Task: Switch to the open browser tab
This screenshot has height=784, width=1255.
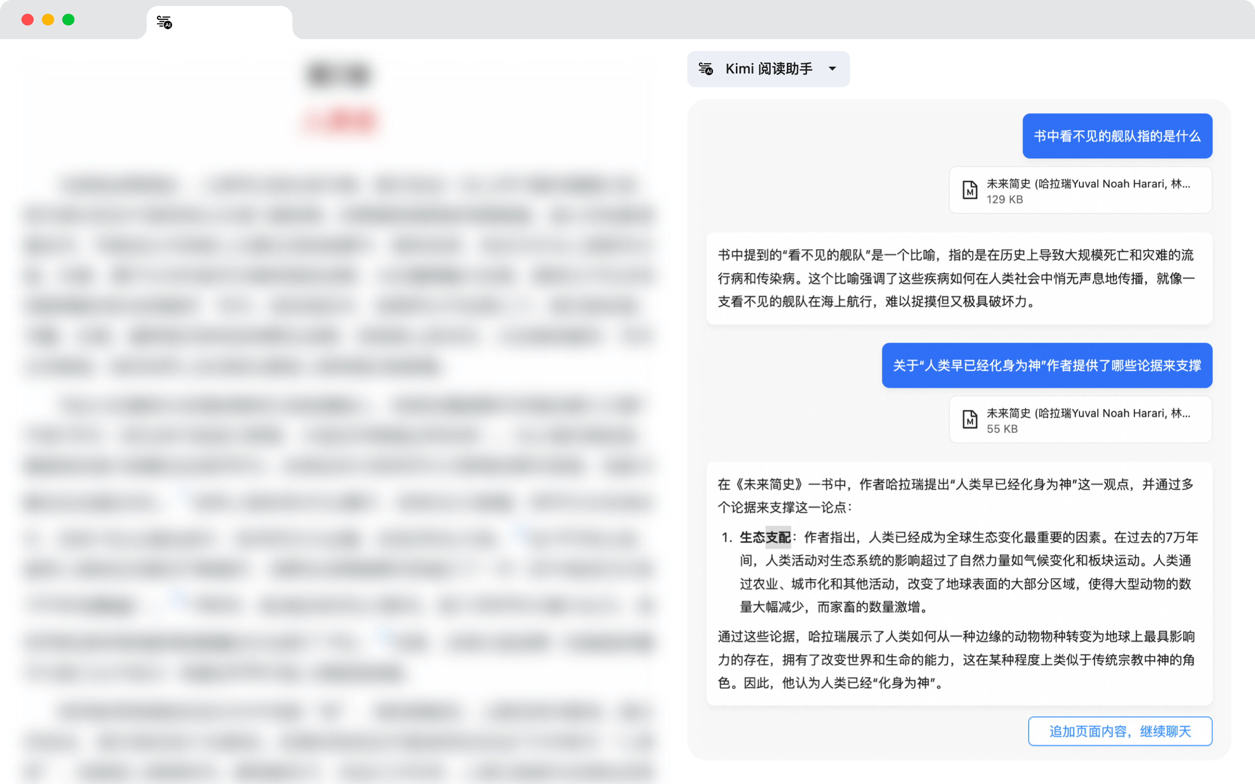Action: (218, 22)
